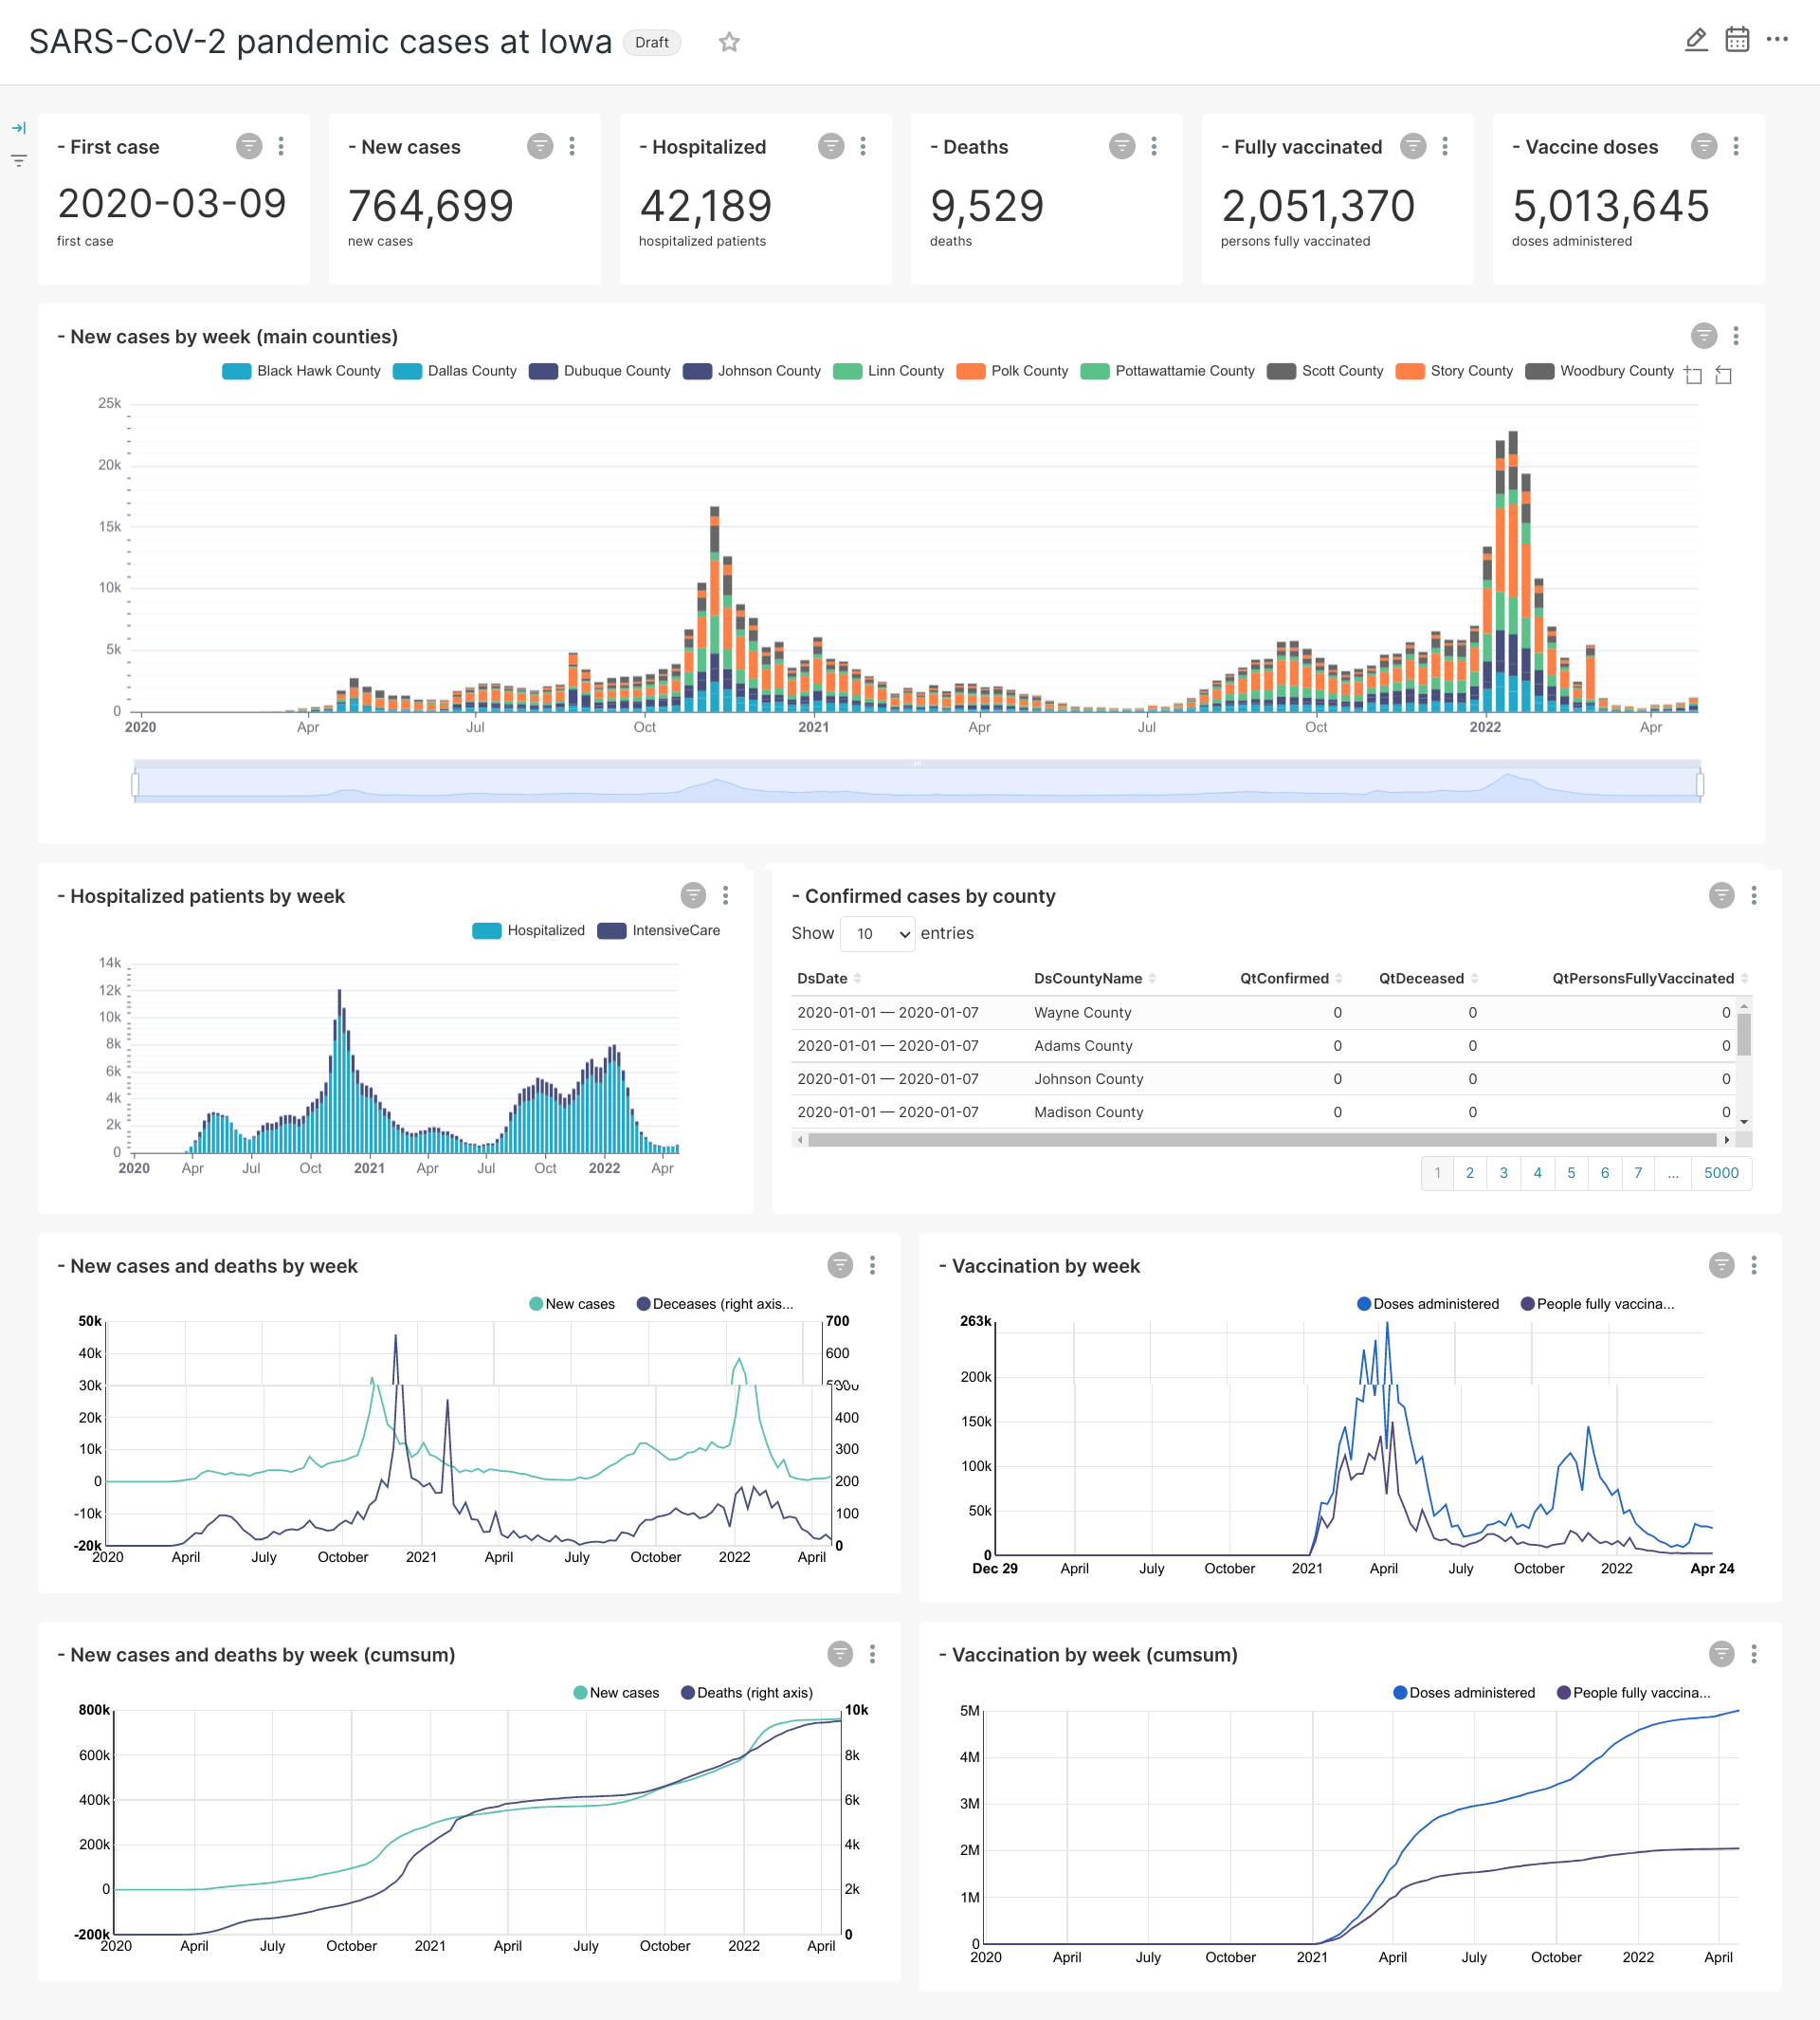
Task: Open kebab menu on Confirmed cases table
Action: [1753, 894]
